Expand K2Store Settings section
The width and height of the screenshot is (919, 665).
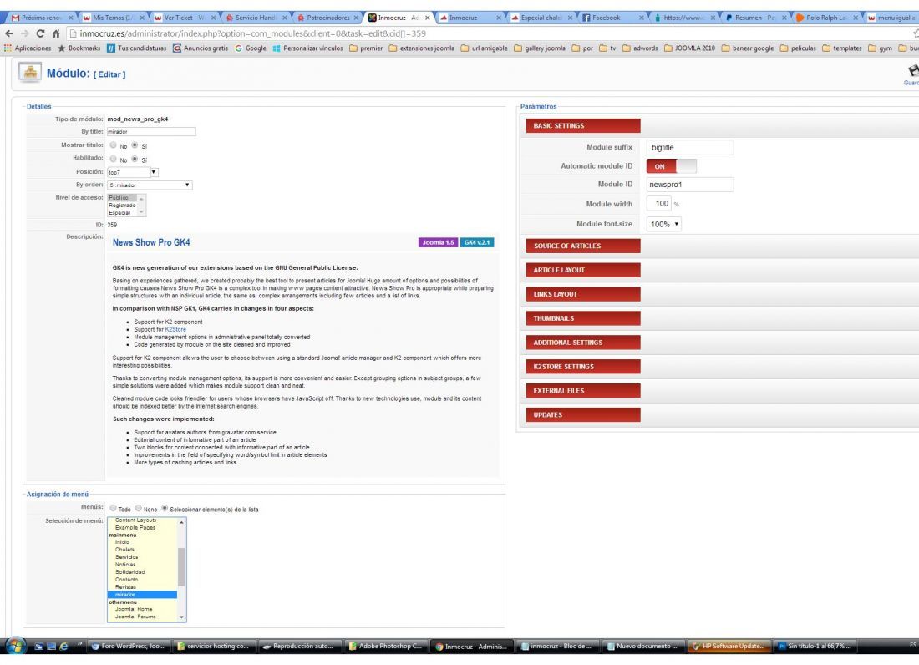(x=582, y=367)
